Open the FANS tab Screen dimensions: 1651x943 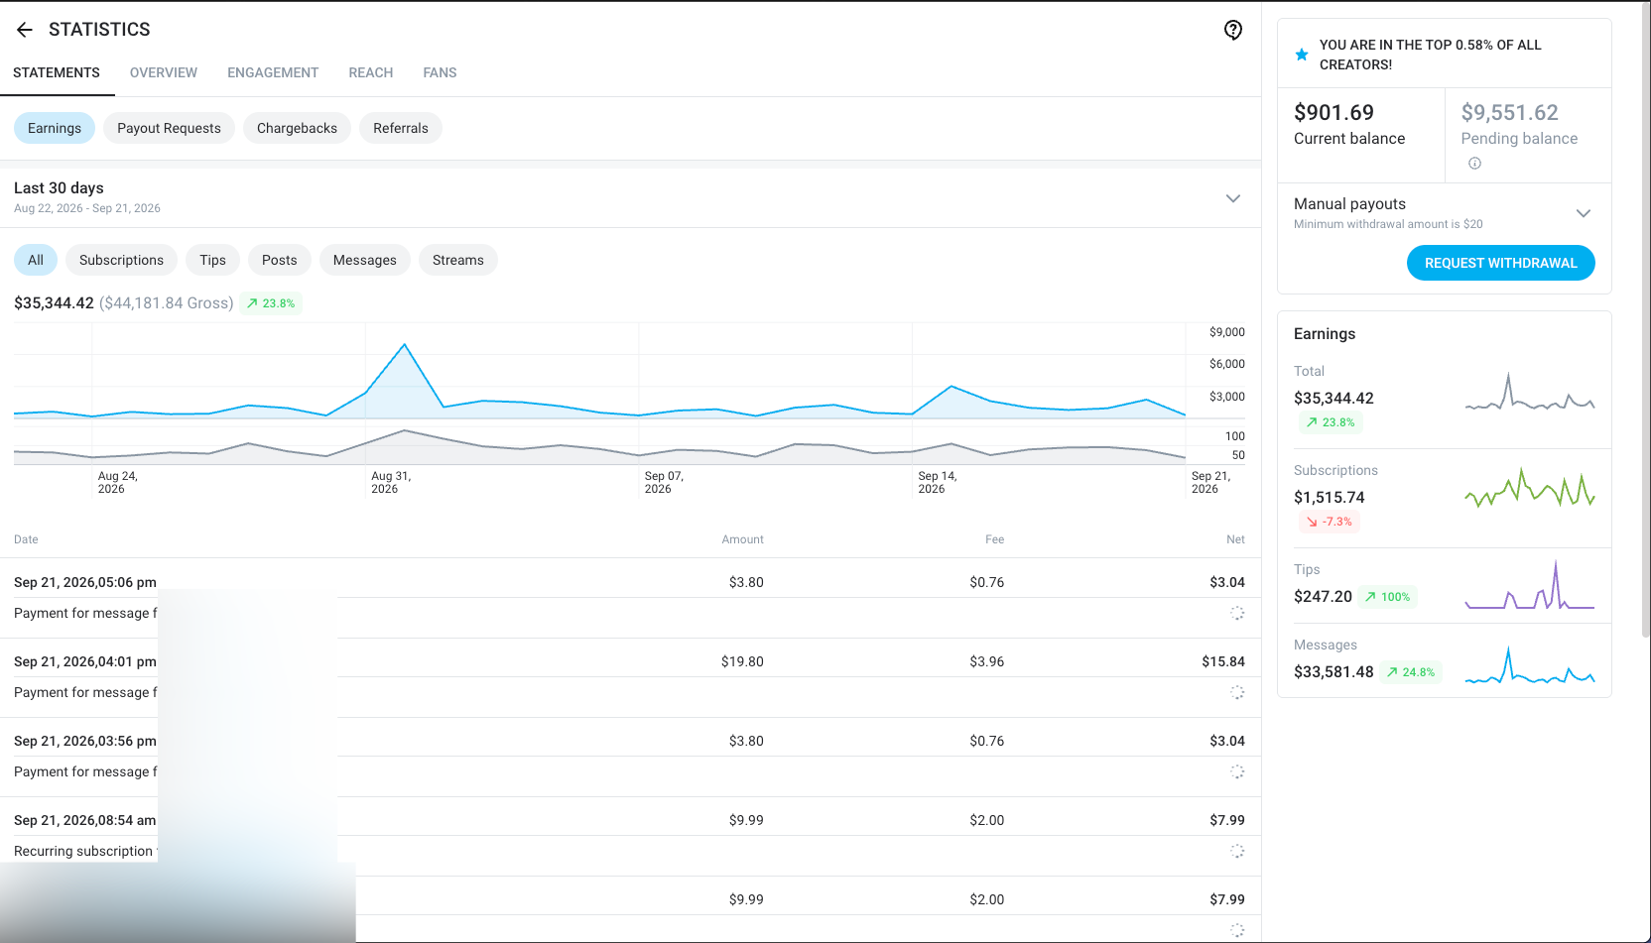tap(440, 72)
